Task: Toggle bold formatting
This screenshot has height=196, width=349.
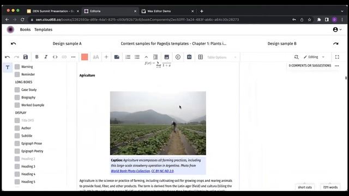Action: (37, 57)
